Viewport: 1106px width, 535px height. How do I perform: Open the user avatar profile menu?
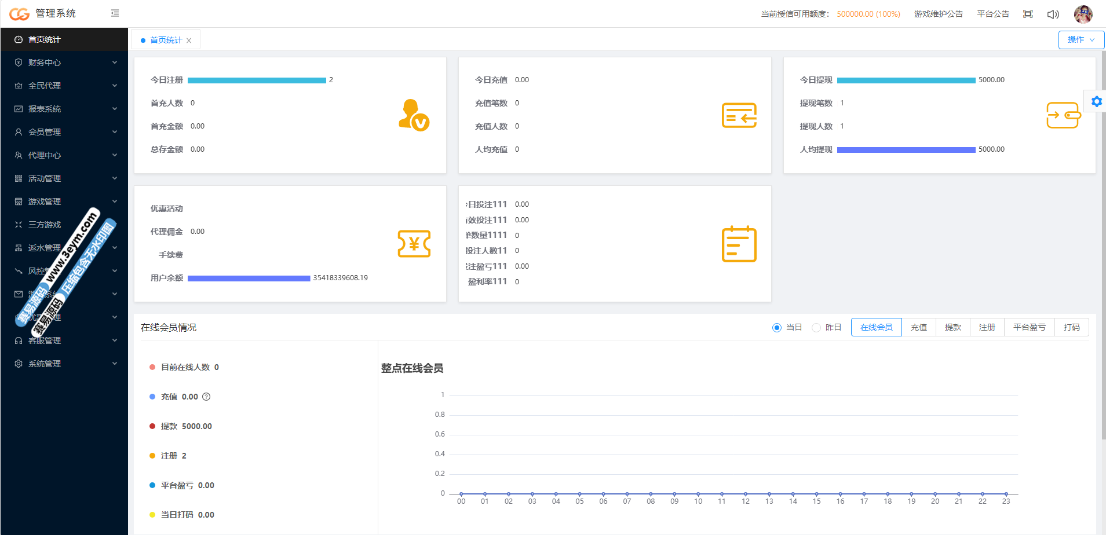1083,14
